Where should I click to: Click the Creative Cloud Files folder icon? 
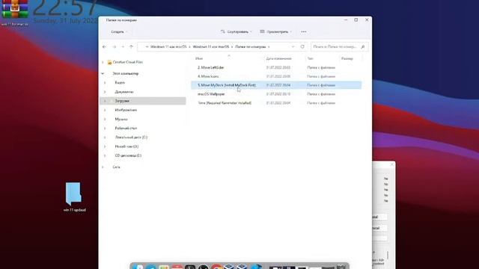(x=109, y=62)
